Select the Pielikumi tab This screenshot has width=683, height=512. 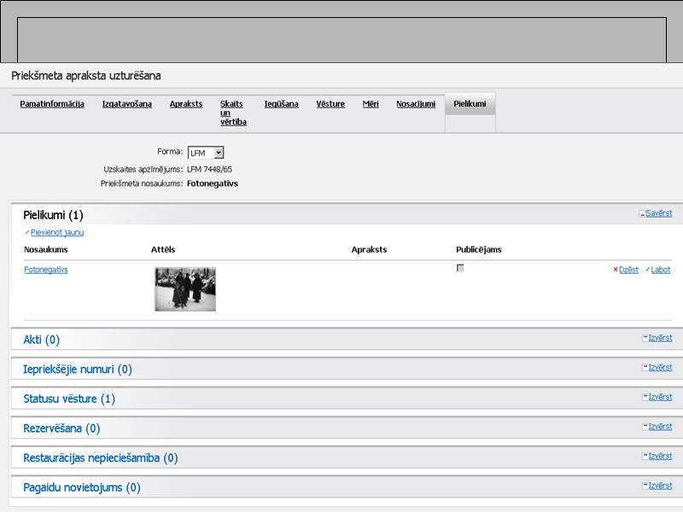click(470, 103)
